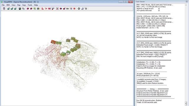The image size is (189, 106).
Task: Click the first open-folder toolbar icon
Action: coord(9,9)
